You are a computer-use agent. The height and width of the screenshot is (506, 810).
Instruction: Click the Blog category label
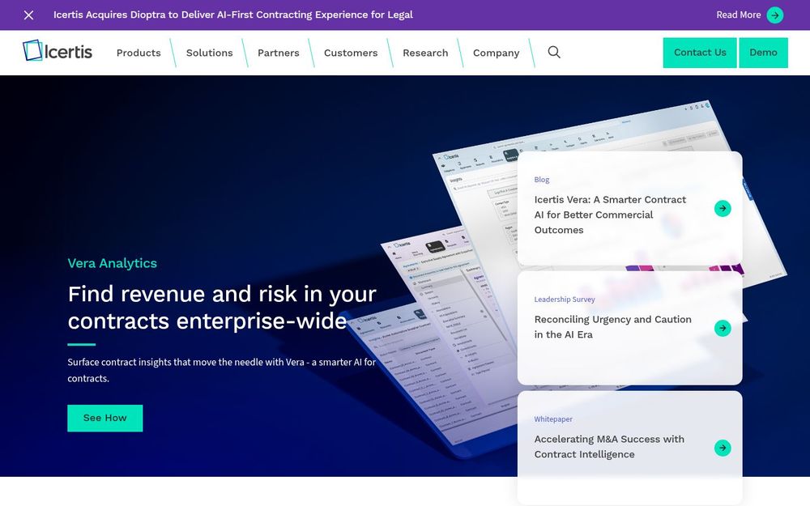[541, 180]
